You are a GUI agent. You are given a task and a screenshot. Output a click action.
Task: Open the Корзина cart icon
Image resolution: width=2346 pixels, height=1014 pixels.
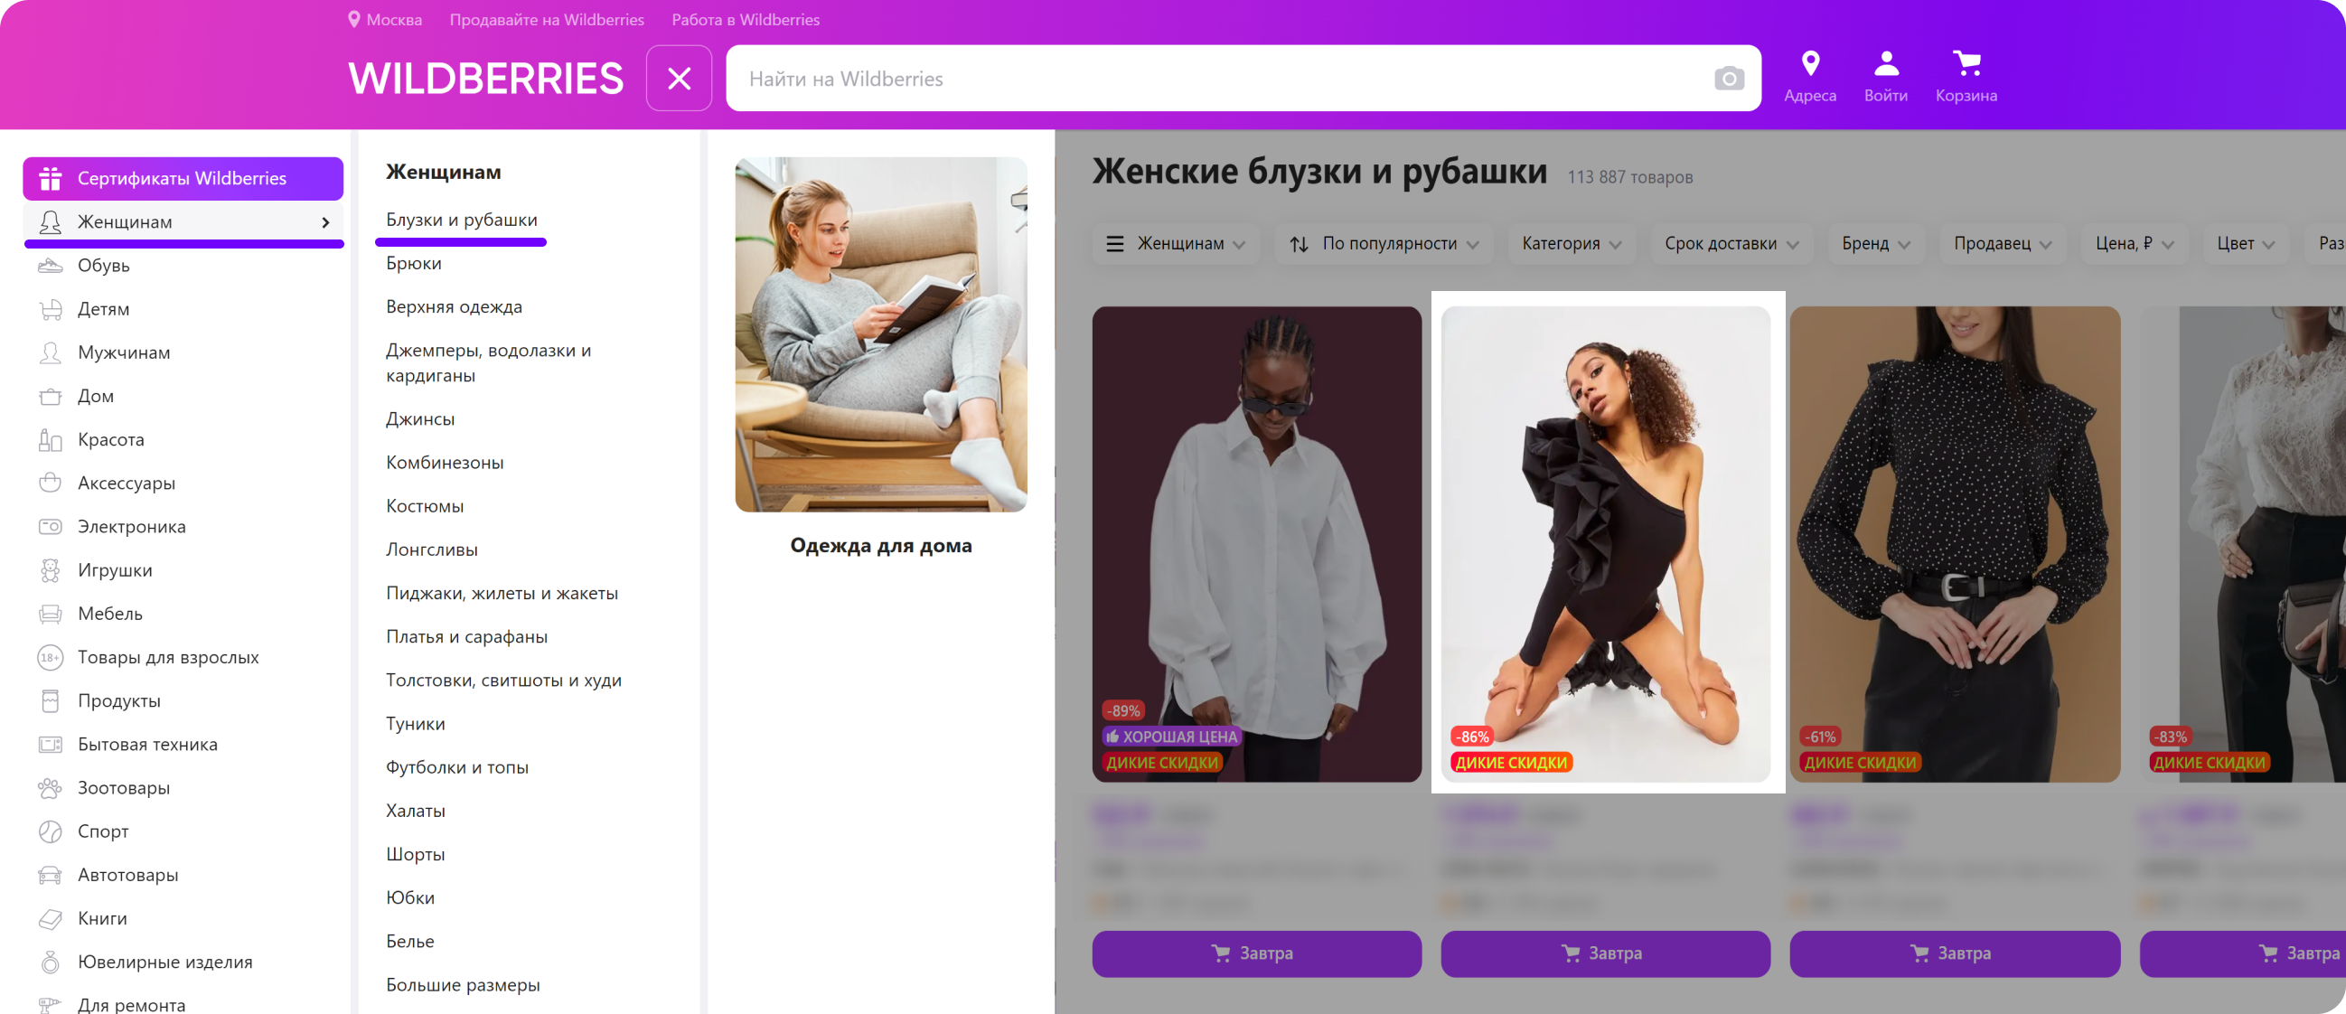[1966, 64]
